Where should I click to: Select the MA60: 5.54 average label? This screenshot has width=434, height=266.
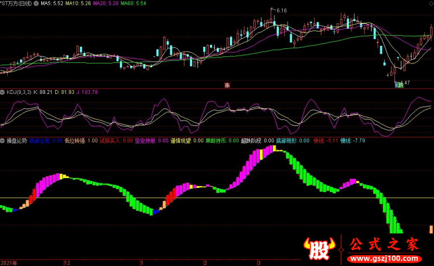133,4
